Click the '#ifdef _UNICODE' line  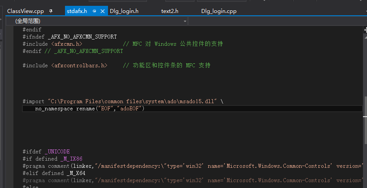point(46,151)
